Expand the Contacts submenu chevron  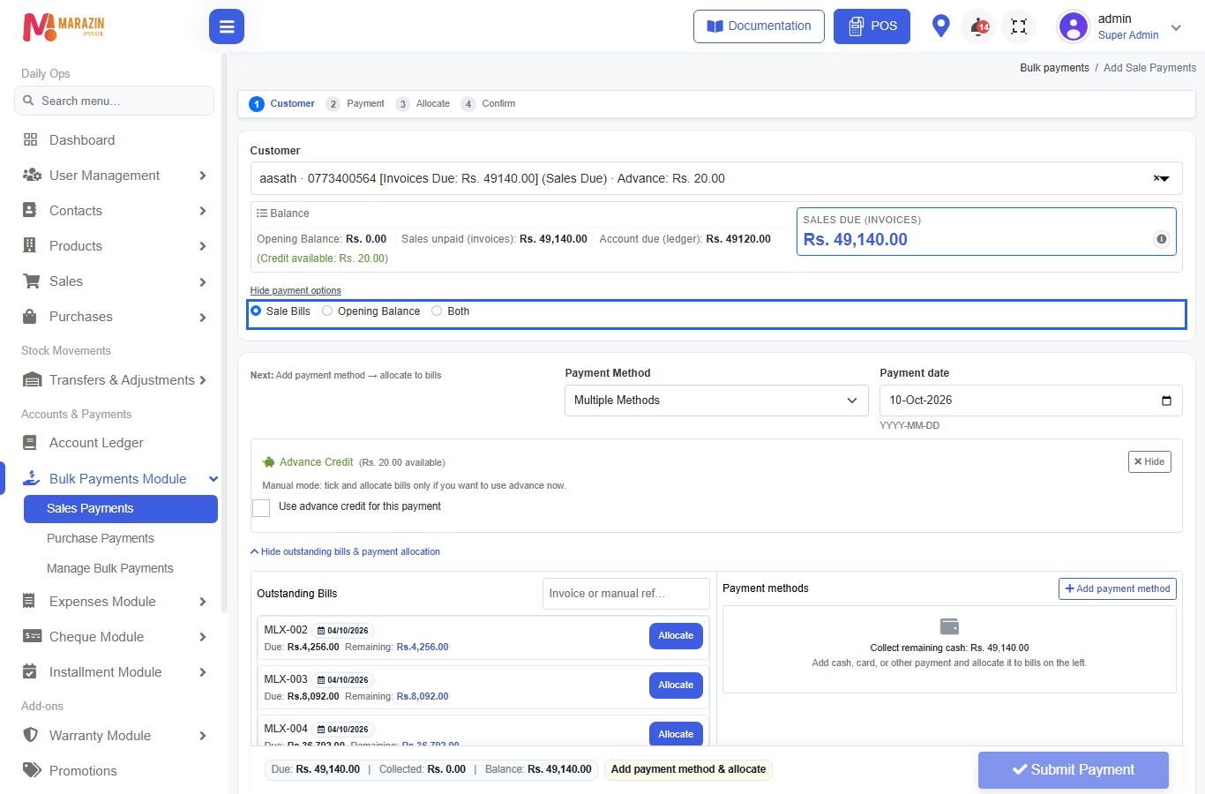point(203,211)
